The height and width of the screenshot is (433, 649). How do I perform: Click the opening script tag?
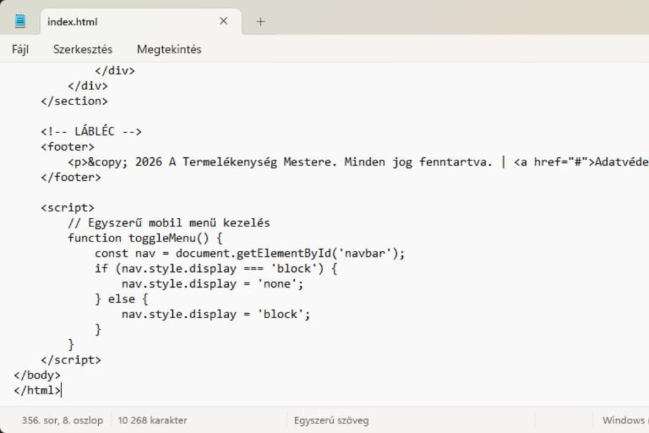point(67,208)
